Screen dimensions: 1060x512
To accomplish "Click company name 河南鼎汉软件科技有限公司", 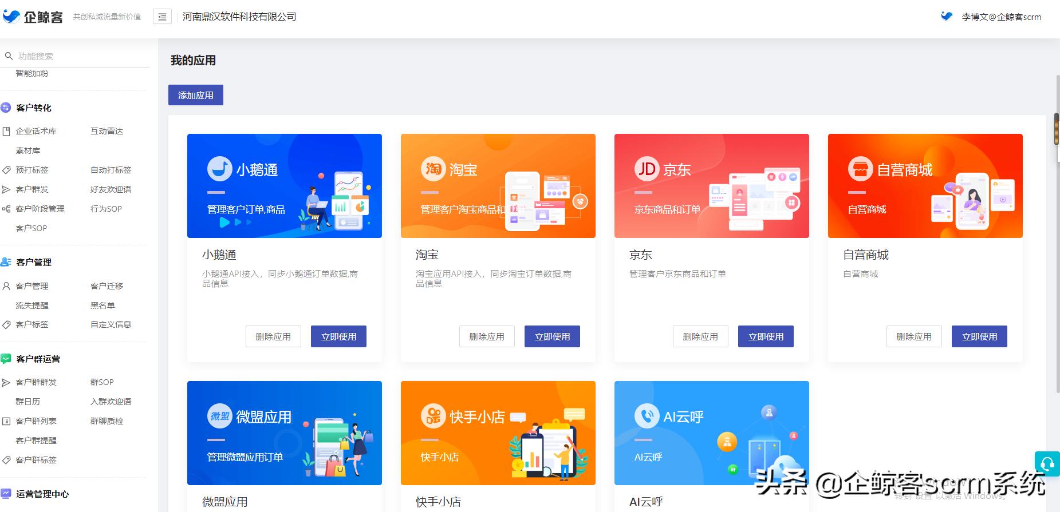I will coord(239,17).
